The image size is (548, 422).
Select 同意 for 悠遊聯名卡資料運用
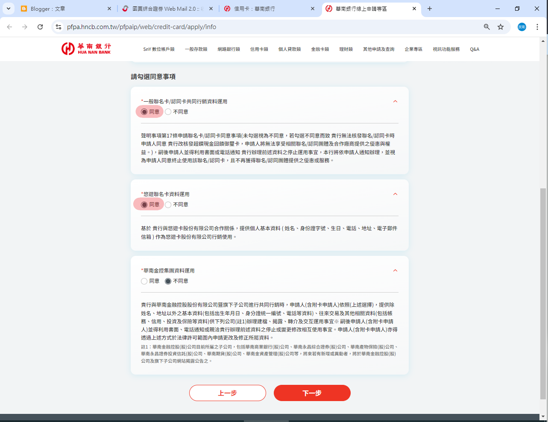pos(144,205)
